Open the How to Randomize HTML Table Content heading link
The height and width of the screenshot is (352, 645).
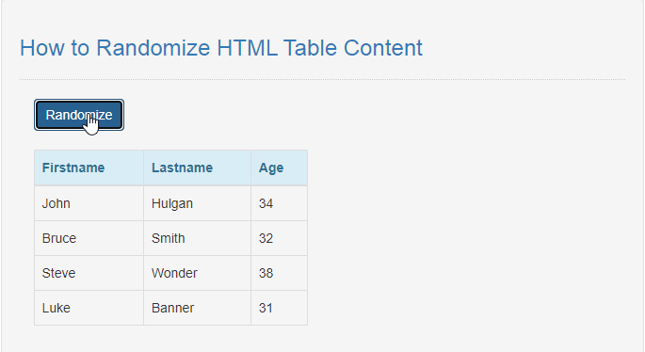tap(221, 48)
